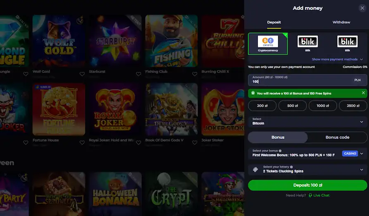The width and height of the screenshot is (369, 216).
Task: Open the Bitcoin currency dropdown
Action: [x=307, y=121]
